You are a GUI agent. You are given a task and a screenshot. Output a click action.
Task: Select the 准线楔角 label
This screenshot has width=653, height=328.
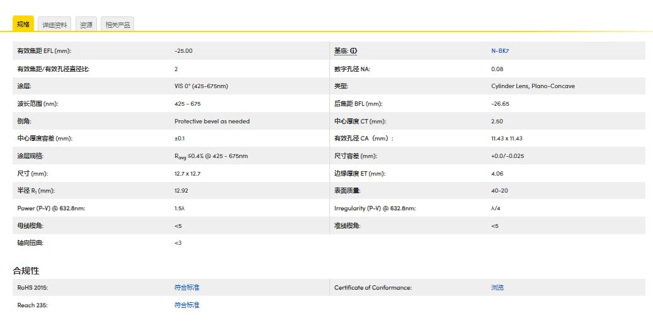347,226
